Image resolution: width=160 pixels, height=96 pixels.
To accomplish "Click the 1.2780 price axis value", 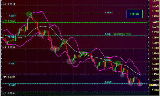I will [x=156, y=69].
